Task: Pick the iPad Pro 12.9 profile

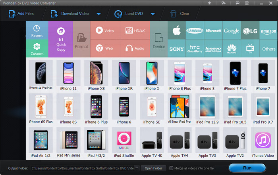Action: 207,108
